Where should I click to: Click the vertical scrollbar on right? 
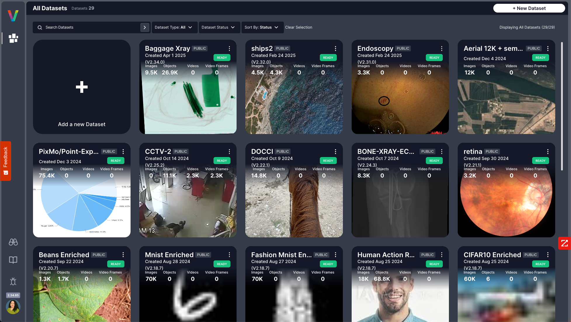pyautogui.click(x=562, y=107)
